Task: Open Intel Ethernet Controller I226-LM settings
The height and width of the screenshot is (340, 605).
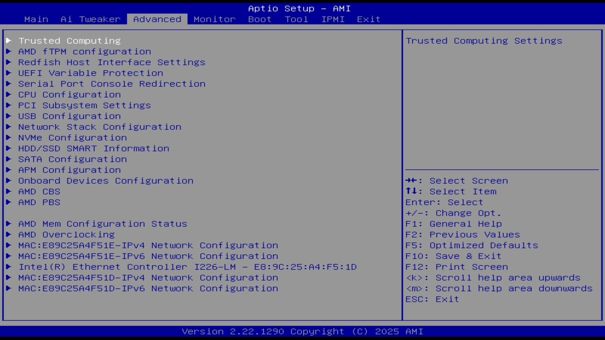Action: 187,266
